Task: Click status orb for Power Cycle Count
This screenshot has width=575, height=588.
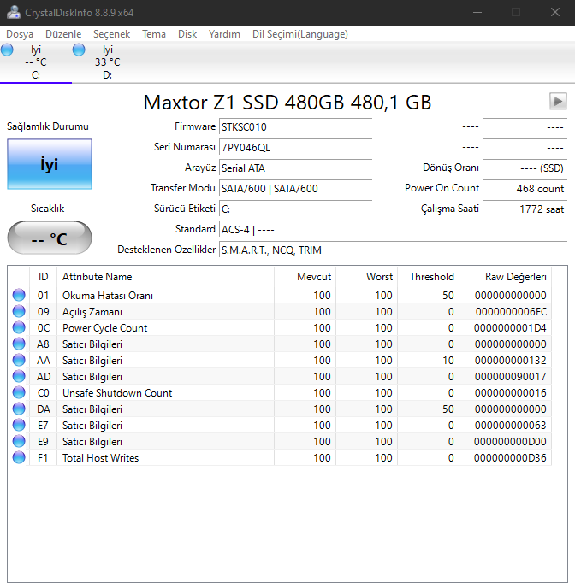Action: (x=19, y=328)
